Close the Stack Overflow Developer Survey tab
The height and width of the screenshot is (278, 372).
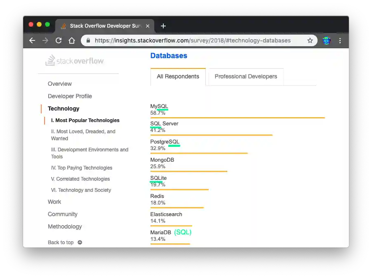[148, 26]
